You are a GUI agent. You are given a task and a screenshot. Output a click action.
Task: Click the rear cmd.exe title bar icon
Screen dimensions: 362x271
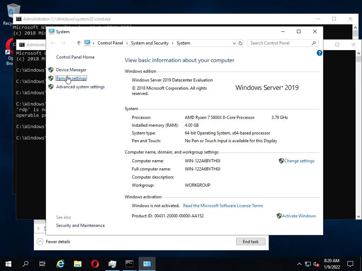coord(19,19)
